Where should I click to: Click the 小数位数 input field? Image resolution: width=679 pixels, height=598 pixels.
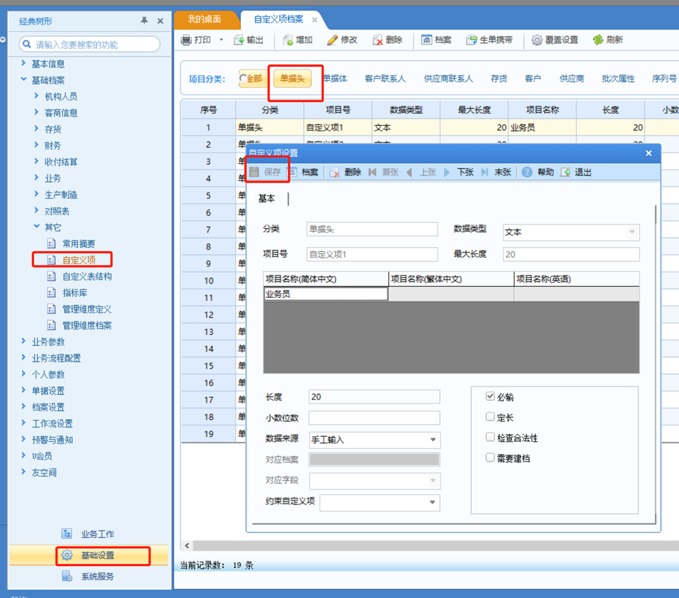click(x=374, y=418)
